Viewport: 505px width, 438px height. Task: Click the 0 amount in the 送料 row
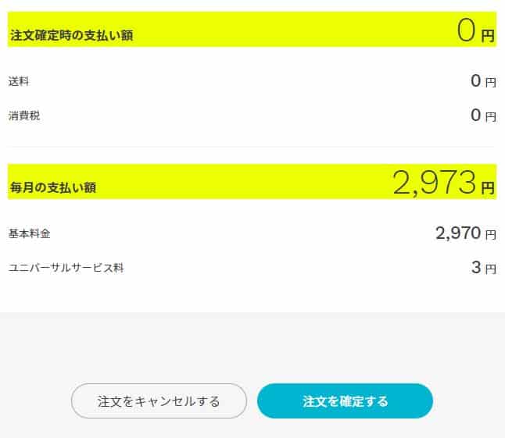tap(475, 80)
